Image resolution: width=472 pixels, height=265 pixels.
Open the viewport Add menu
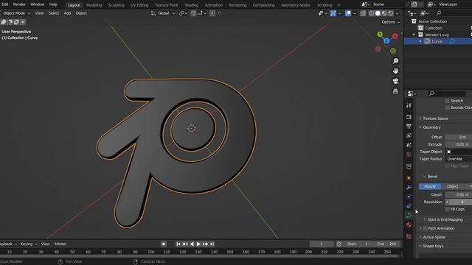point(67,13)
